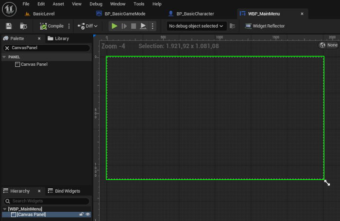Collapse the PANEL category in Palette
The width and height of the screenshot is (340, 221).
pyautogui.click(x=4, y=57)
